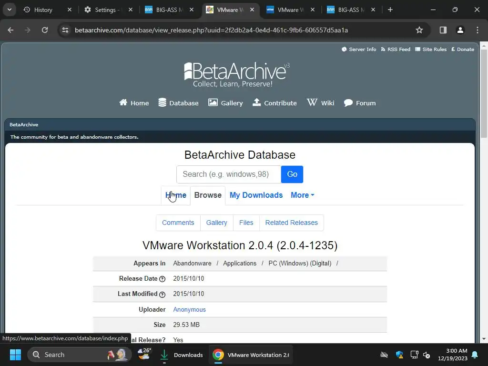Close the Settings tab
The image size is (488, 366).
[x=131, y=10]
